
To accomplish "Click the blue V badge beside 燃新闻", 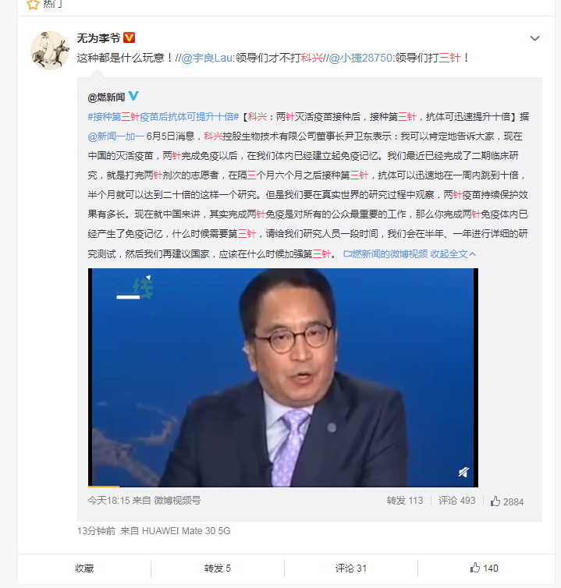I will (133, 96).
